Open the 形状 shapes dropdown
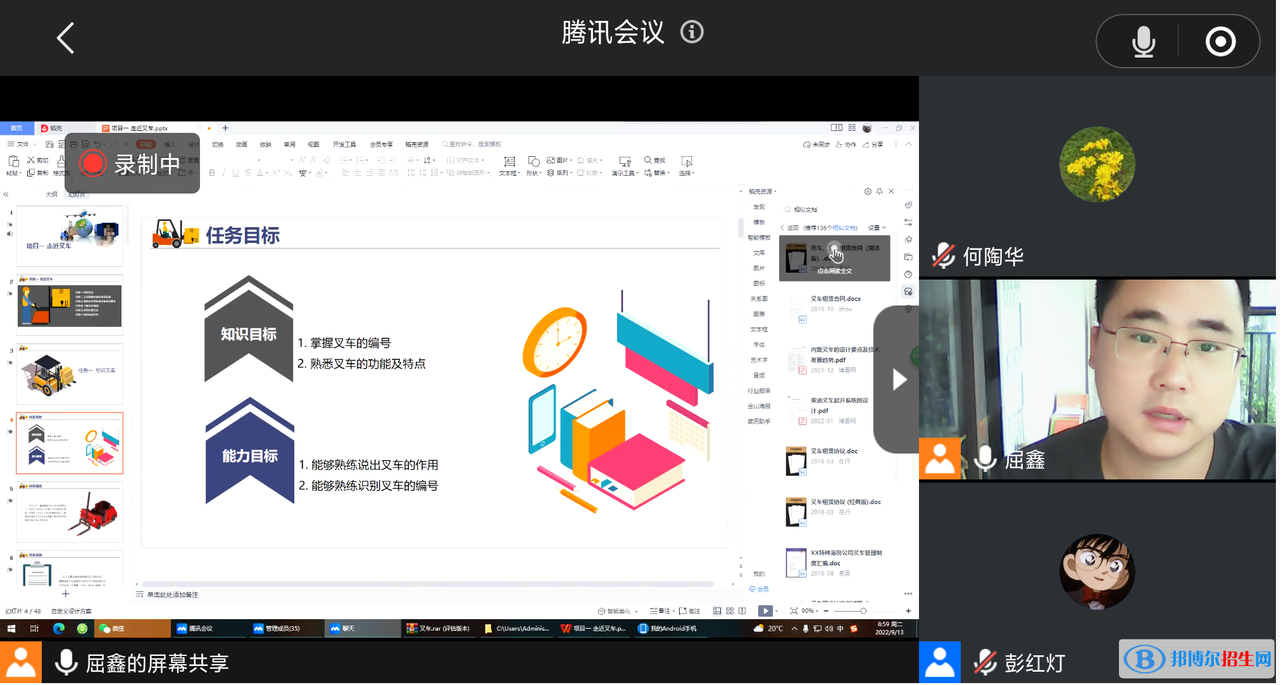 (534, 166)
